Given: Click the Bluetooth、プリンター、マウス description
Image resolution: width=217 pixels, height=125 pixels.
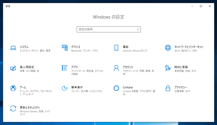Looking at the screenshot, I should [85, 51].
